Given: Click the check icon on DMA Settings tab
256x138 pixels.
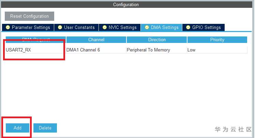Looking at the screenshot, I should point(147,27).
